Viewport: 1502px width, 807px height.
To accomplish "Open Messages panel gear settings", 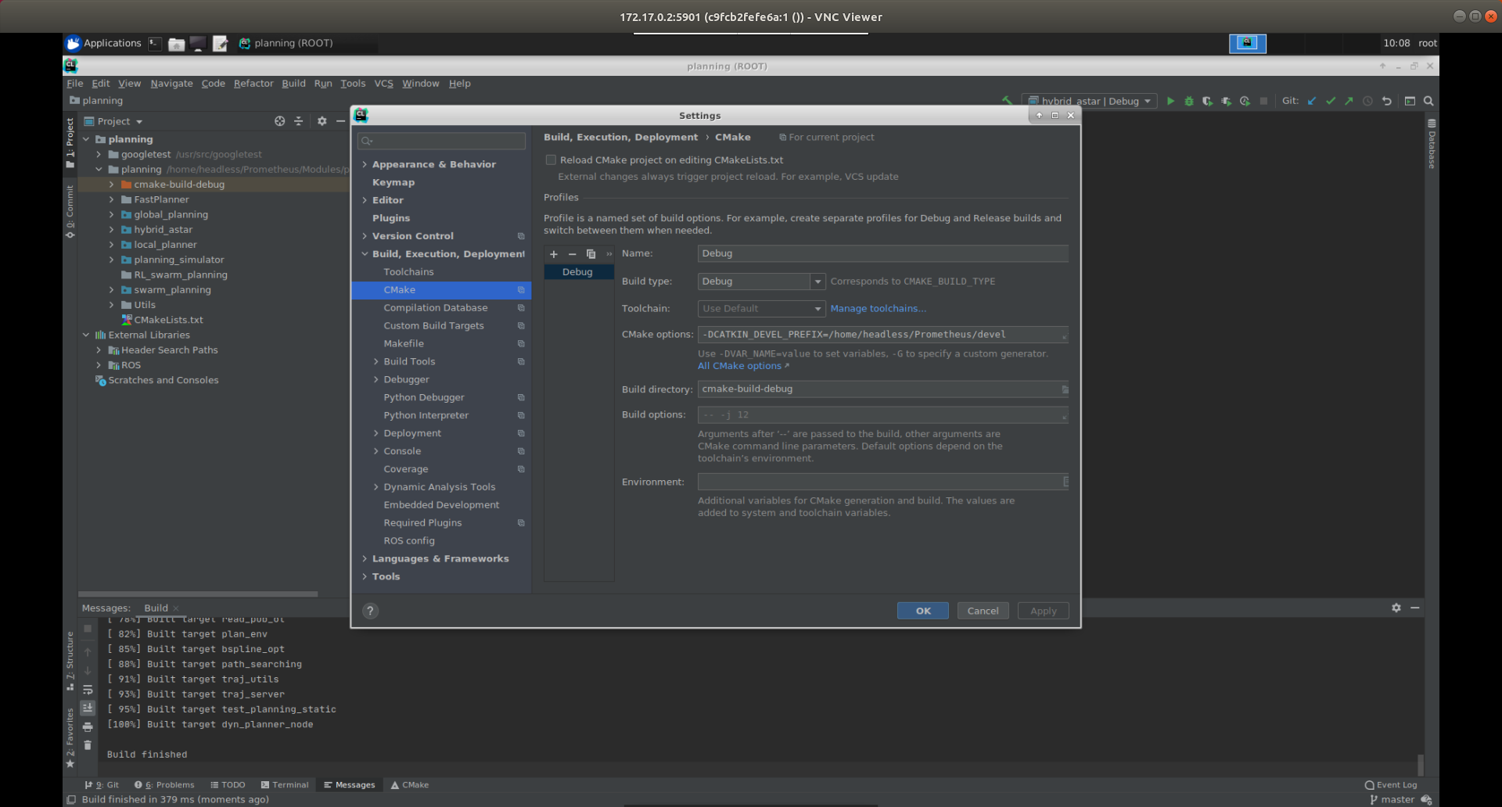I will (x=1396, y=608).
